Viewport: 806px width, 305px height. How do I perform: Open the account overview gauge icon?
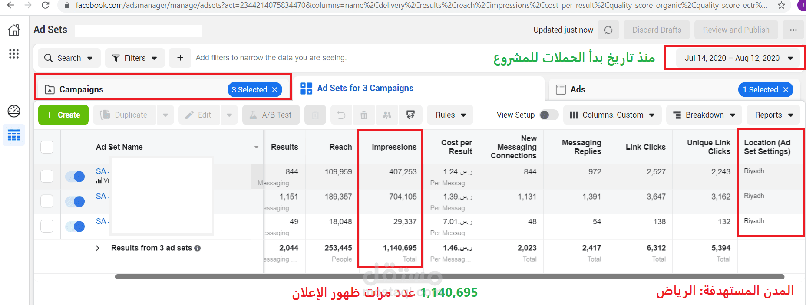[x=14, y=111]
